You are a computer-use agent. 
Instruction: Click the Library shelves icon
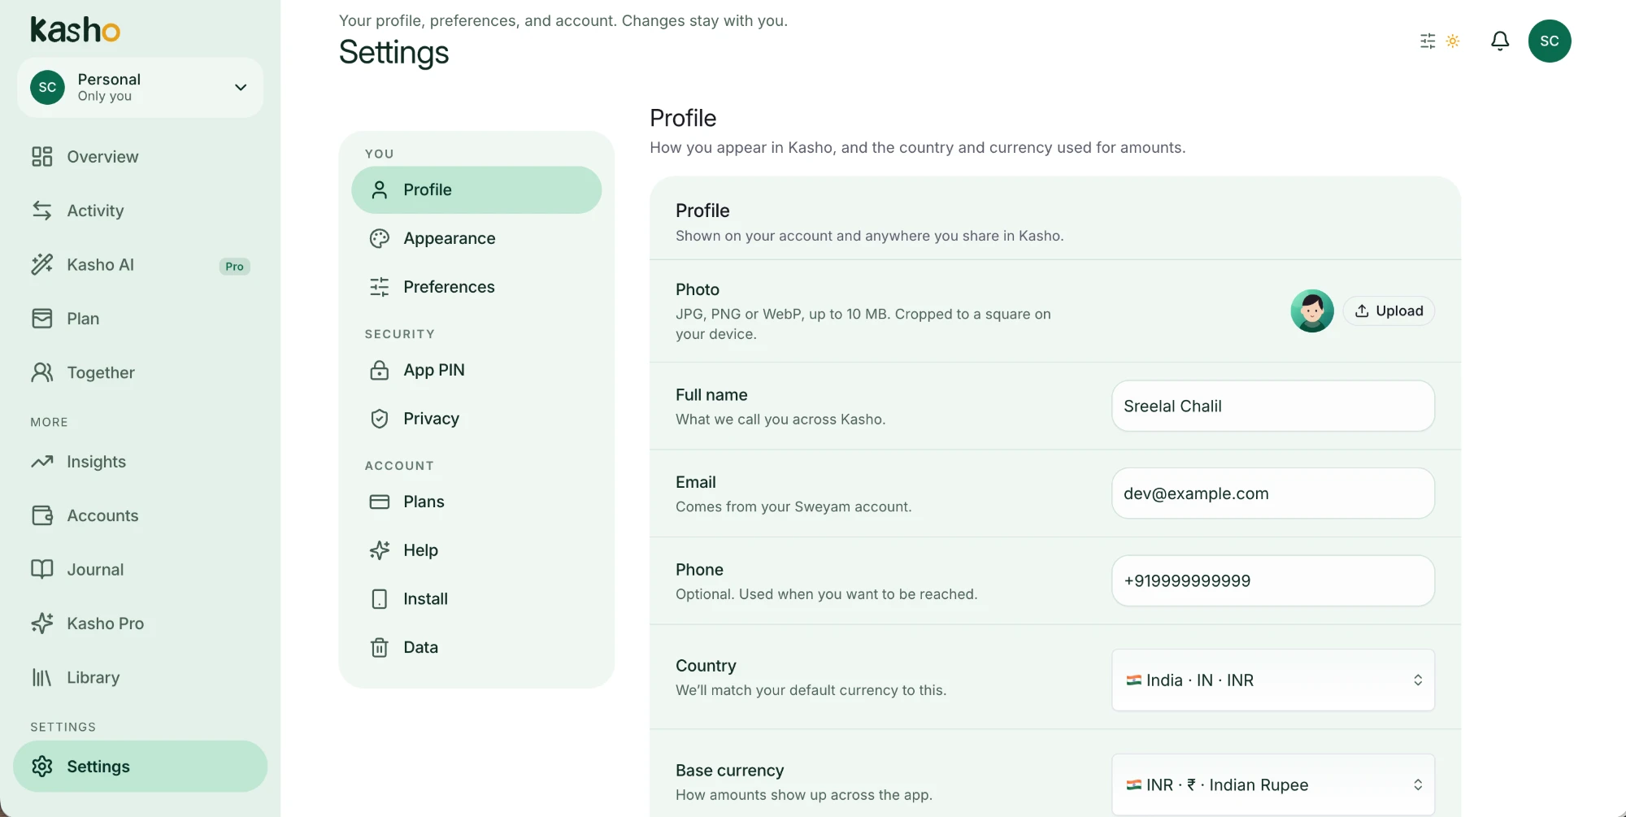click(41, 677)
